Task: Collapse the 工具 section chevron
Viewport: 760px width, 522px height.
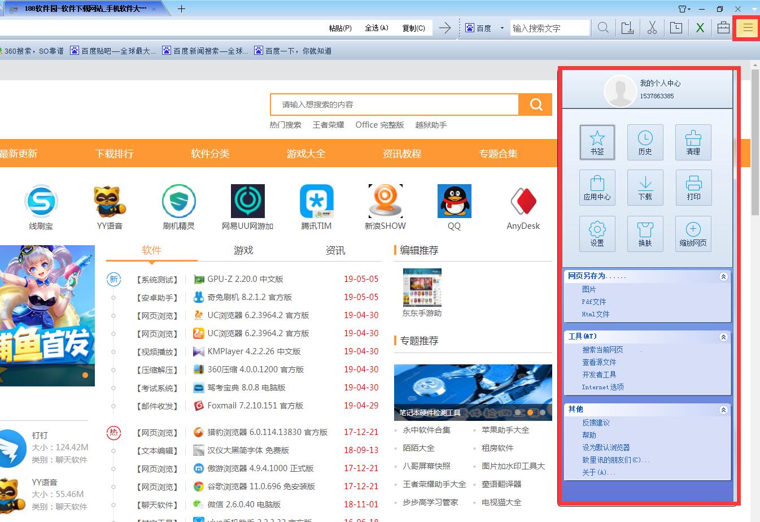Action: pos(723,337)
